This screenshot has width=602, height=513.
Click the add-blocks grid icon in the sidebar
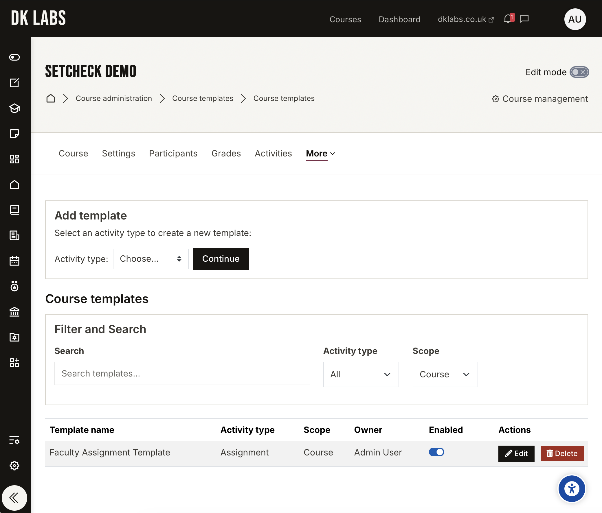coord(14,363)
